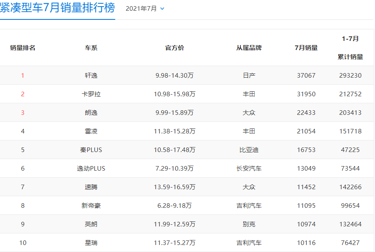The width and height of the screenshot is (375, 252).
Task: Select the cumulative sales value 99654
Action: point(351,205)
